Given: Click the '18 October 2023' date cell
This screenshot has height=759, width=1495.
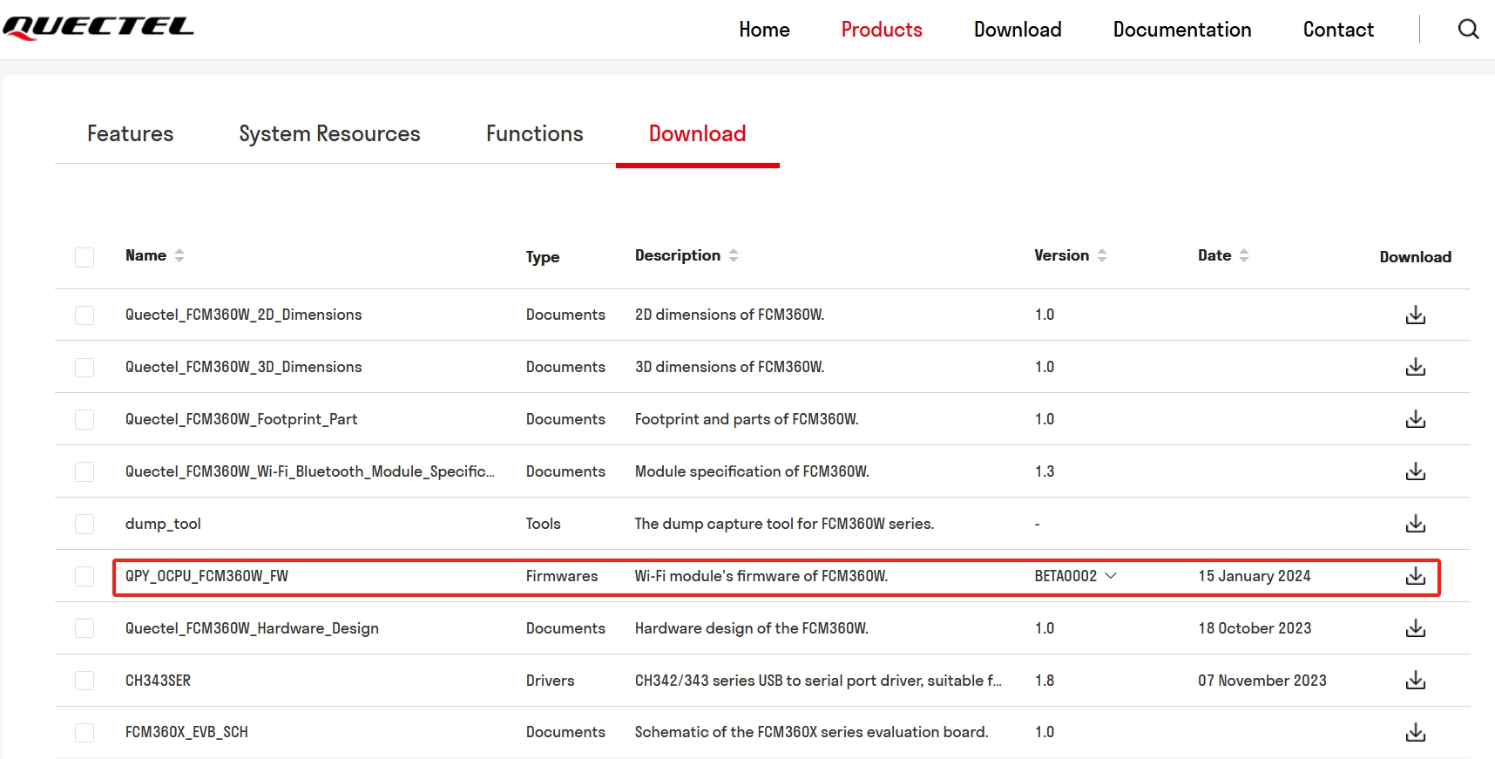Looking at the screenshot, I should pyautogui.click(x=1255, y=628).
